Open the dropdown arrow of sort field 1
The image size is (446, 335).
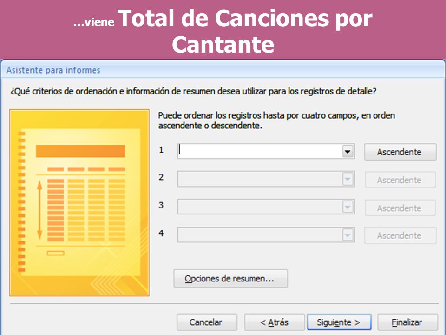click(348, 152)
